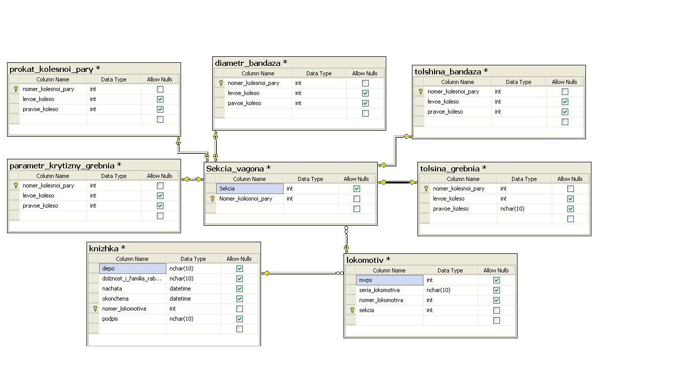This screenshot has height=386, width=687.
Task: Select the mvps column name cell
Action: point(389,280)
